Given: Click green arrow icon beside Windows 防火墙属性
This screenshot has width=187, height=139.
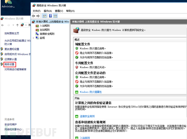Looking at the screenshot, I should [77, 92].
